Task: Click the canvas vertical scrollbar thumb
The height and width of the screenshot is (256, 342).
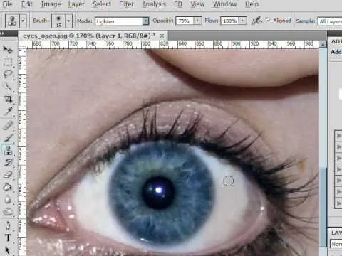Action: tap(323, 206)
